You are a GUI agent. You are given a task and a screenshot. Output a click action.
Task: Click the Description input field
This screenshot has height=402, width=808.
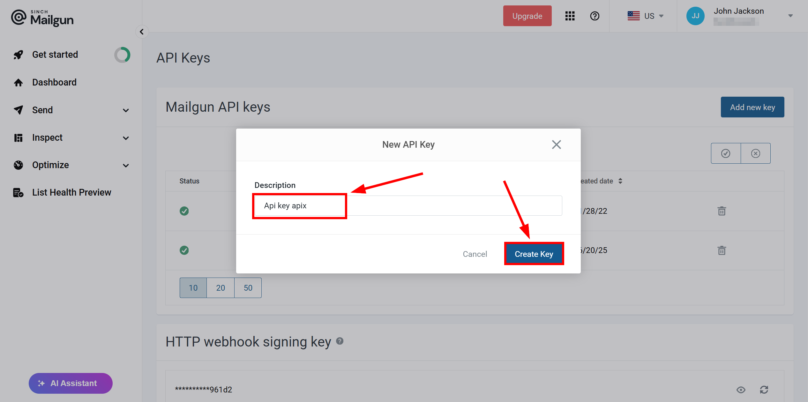pos(408,206)
